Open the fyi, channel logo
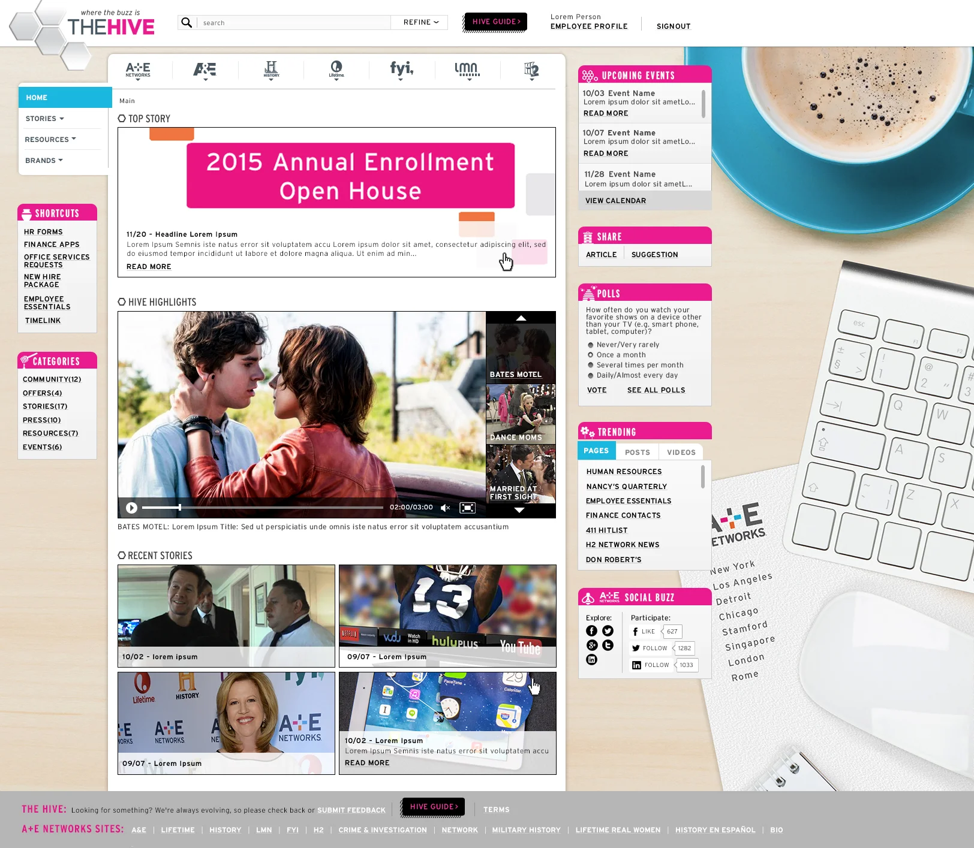Image resolution: width=974 pixels, height=848 pixels. coord(401,70)
